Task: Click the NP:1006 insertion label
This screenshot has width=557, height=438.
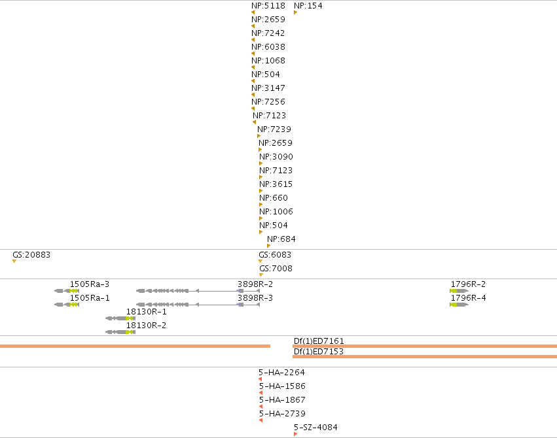Action: [x=276, y=212]
